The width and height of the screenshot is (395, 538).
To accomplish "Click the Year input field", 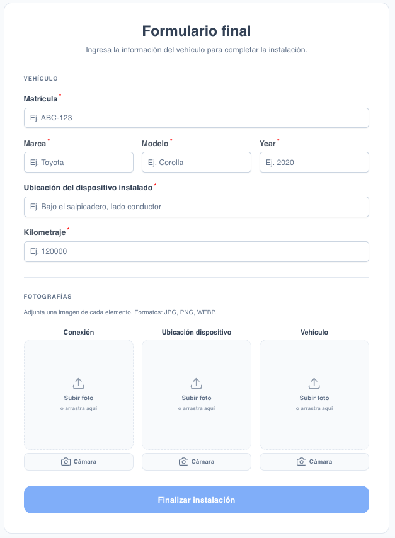I will [x=314, y=163].
